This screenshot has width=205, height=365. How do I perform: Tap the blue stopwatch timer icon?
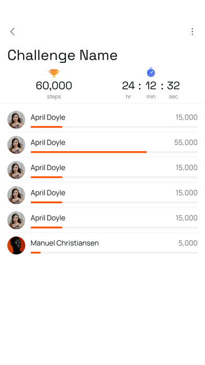point(151,72)
